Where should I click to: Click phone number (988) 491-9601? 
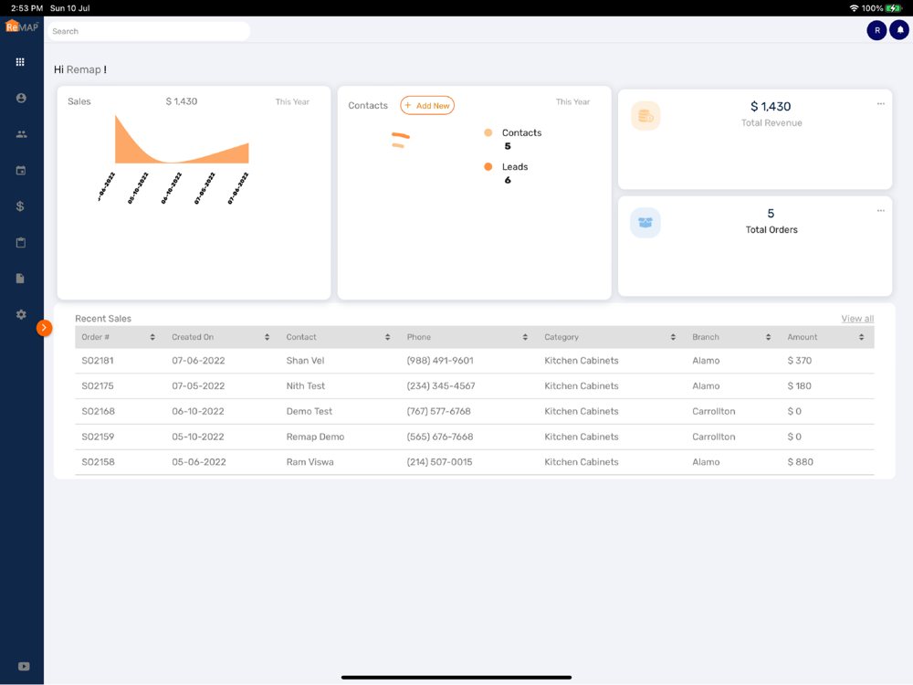click(x=440, y=361)
